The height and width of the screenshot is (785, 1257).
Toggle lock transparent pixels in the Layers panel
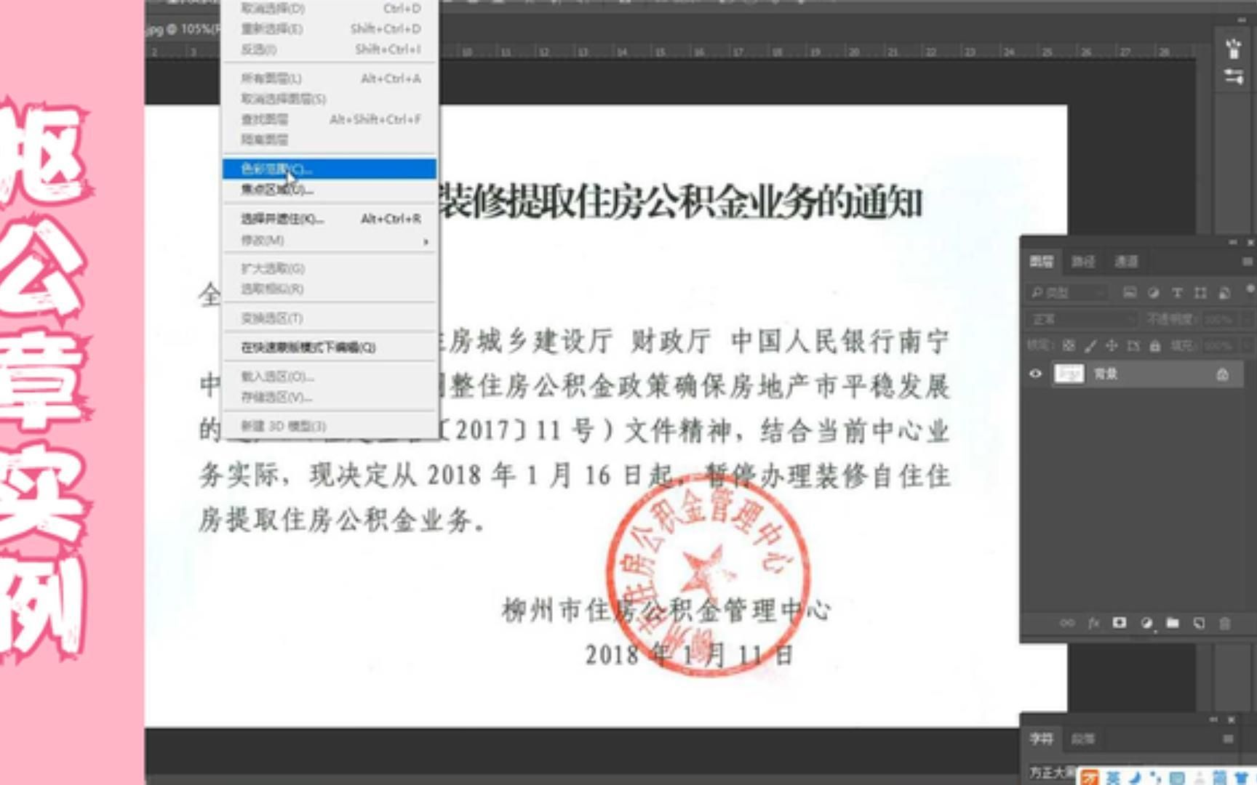(1071, 345)
